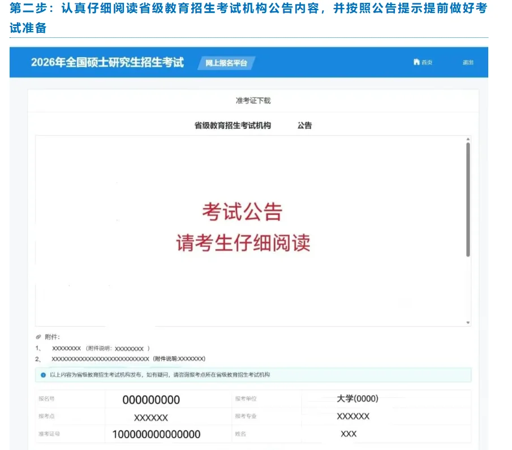512x450 pixels.
Task: Click the 网上报名平台 badge in the header
Action: [226, 64]
